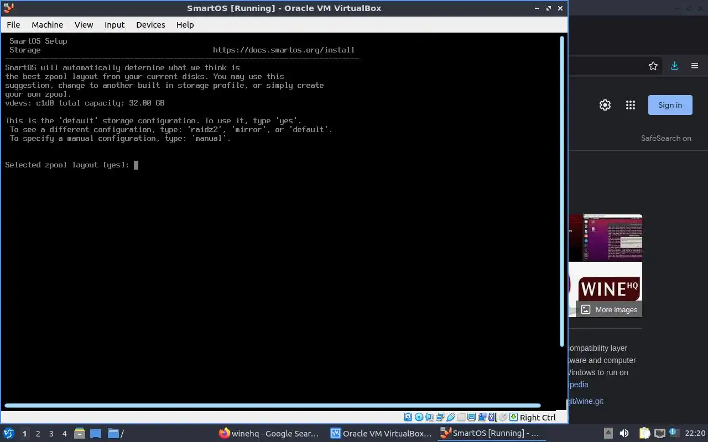This screenshot has height=442, width=708.
Task: Open the Firefox hamburger menu
Action: coord(695,66)
